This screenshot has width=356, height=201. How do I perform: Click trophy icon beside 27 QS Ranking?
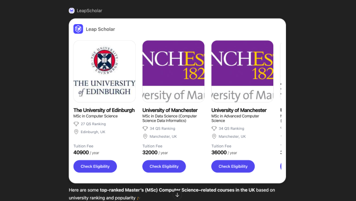pyautogui.click(x=77, y=124)
